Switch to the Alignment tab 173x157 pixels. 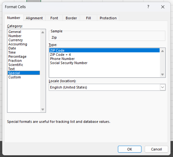pyautogui.click(x=34, y=18)
